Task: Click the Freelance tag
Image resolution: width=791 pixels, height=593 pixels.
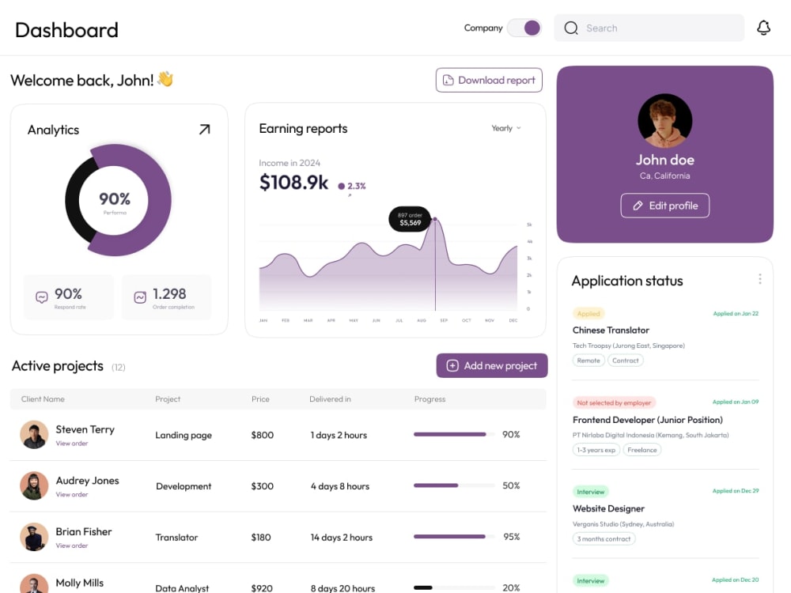Action: coord(642,450)
